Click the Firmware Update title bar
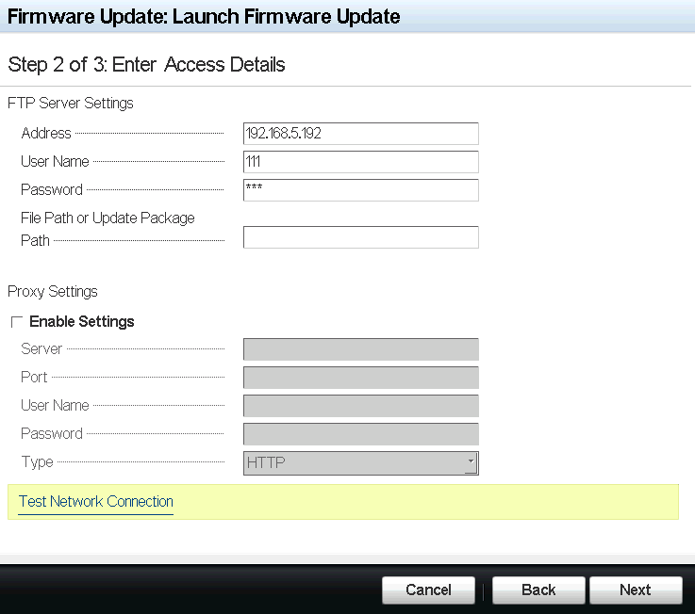Screen dimensions: 695x614 [204, 17]
